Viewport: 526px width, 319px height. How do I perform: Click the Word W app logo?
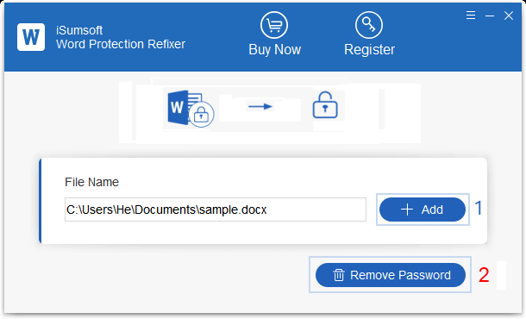tap(31, 37)
